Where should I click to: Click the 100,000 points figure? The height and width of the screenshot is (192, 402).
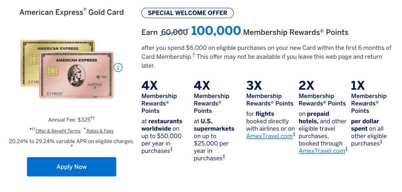coord(216,31)
